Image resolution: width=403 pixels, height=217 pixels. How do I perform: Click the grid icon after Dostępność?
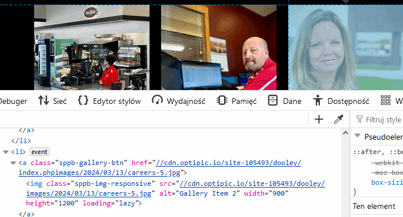pyautogui.click(x=386, y=100)
